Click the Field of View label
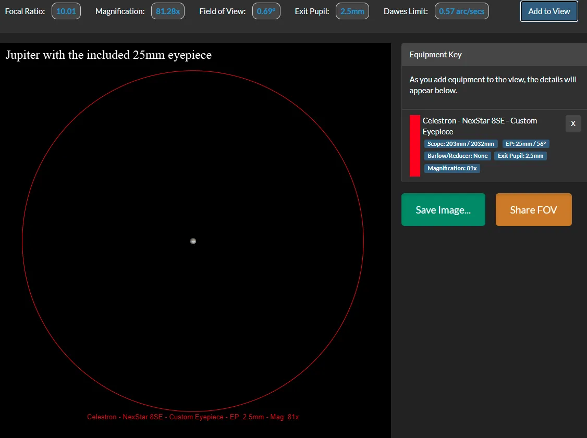The width and height of the screenshot is (587, 438). tap(223, 11)
